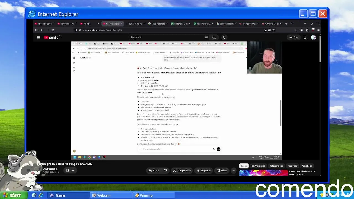The height and width of the screenshot is (199, 354).
Task: Open the browser three-line main menu
Action: pyautogui.click(x=319, y=30)
